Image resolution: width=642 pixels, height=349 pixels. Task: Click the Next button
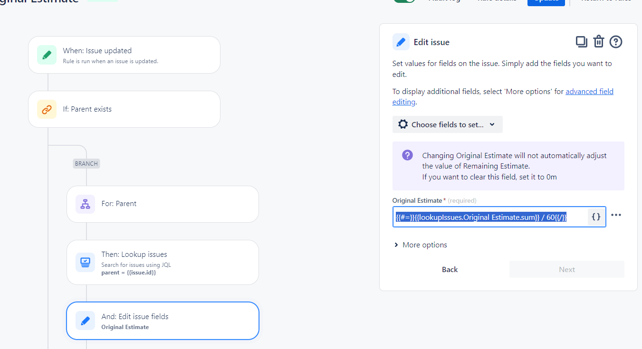567,269
